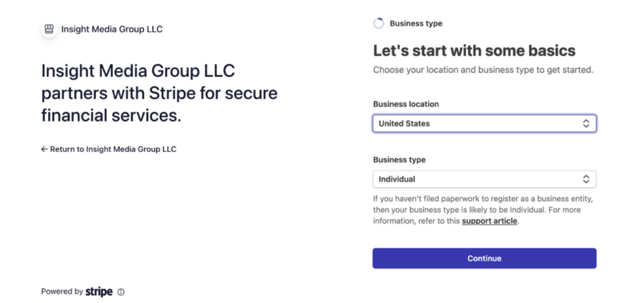Click the back arrow icon before Return
638x303 pixels.
coord(44,149)
